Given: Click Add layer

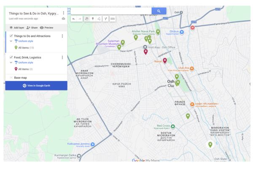Looking at the screenshot, I should pyautogui.click(x=17, y=27).
